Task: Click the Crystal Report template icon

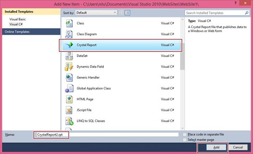Action: (69, 45)
